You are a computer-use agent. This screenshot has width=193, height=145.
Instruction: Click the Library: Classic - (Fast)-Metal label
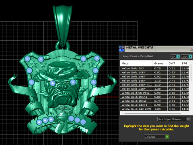(x=137, y=56)
